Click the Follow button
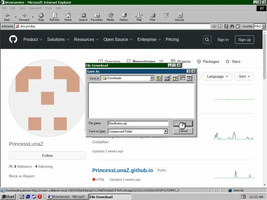This screenshot has width=267, height=200. 47,155
